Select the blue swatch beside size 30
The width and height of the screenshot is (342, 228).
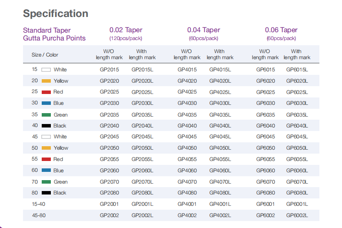pos(46,103)
